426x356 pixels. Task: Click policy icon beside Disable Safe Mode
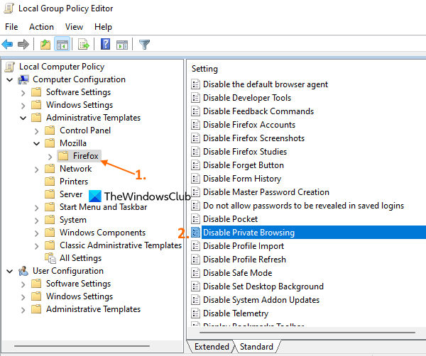(196, 273)
